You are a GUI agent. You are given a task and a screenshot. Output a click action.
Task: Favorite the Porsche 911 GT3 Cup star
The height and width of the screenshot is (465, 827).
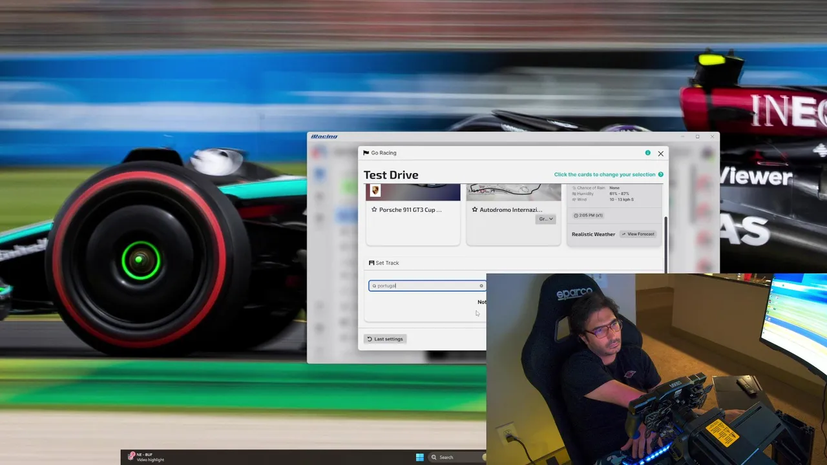click(x=374, y=210)
